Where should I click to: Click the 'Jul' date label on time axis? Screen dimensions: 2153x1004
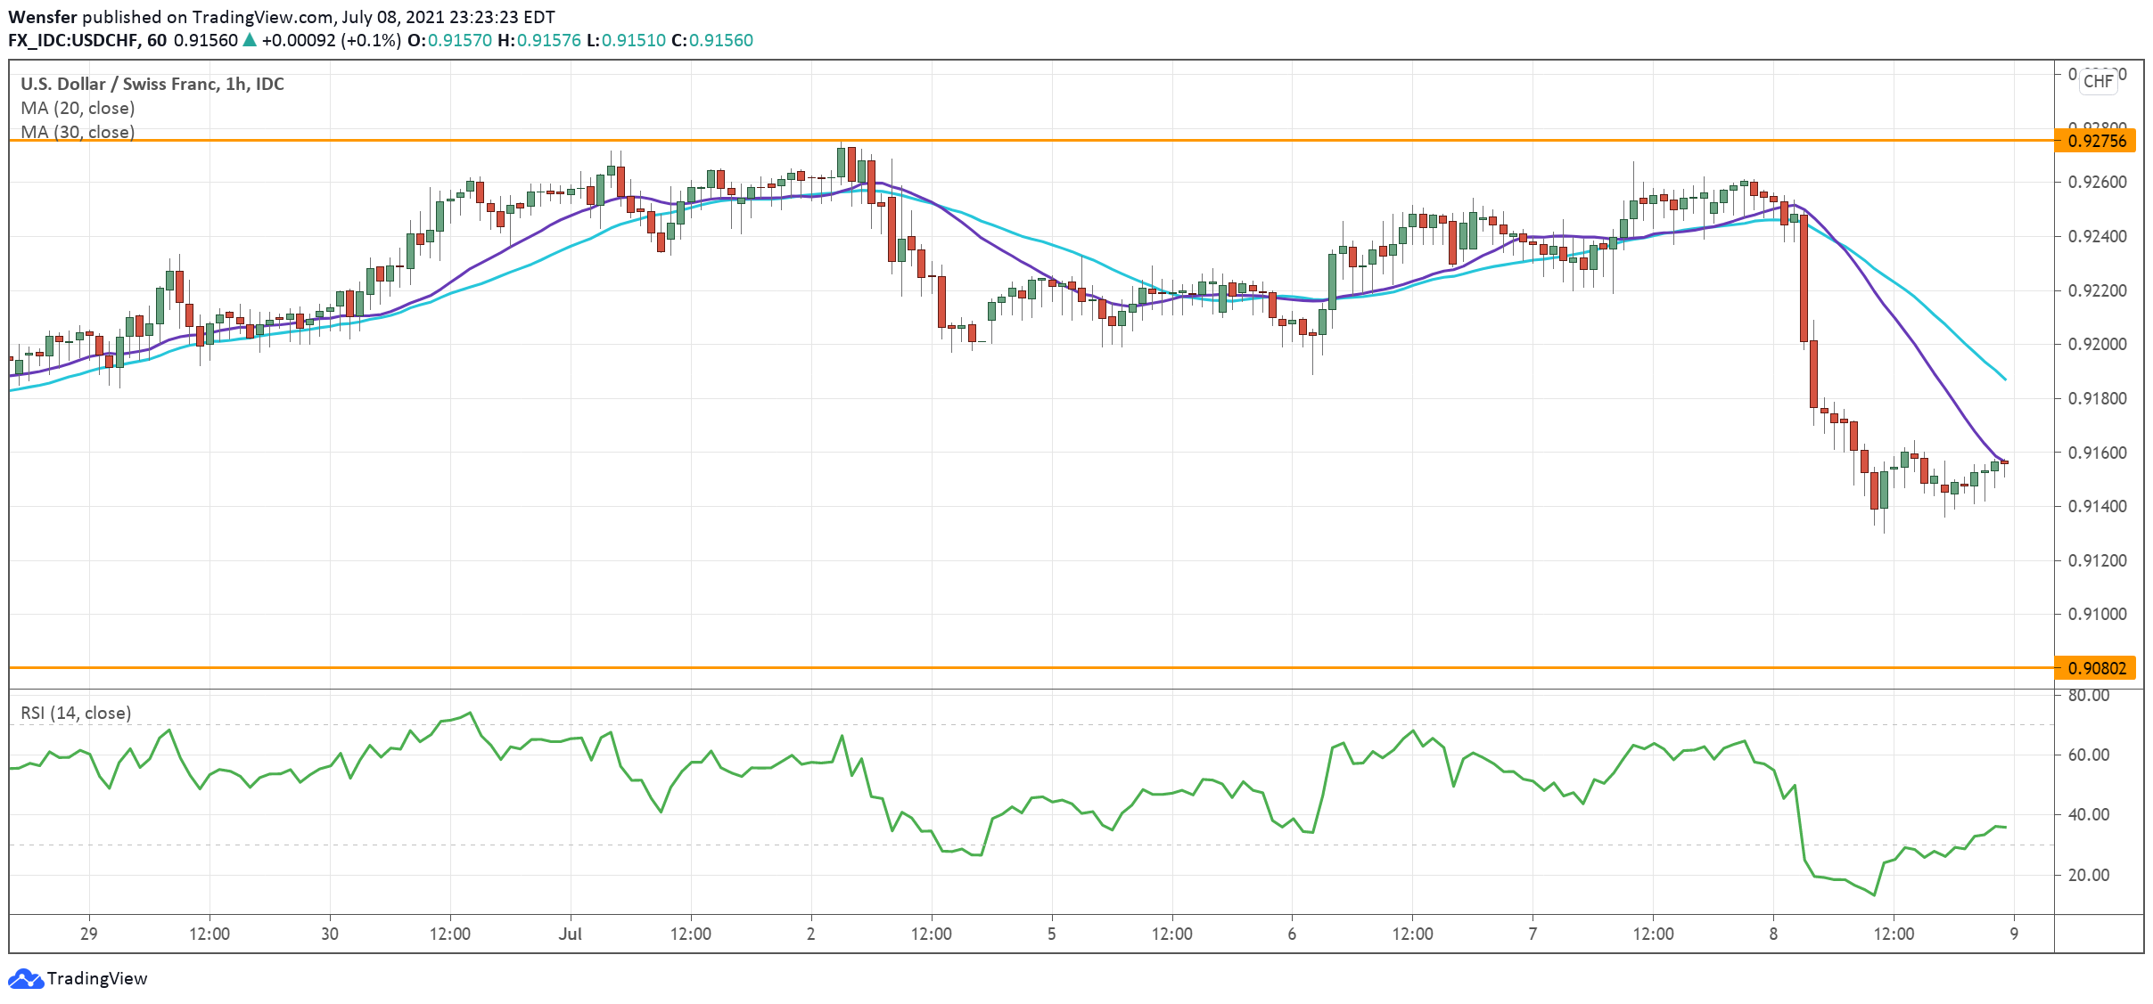click(570, 934)
